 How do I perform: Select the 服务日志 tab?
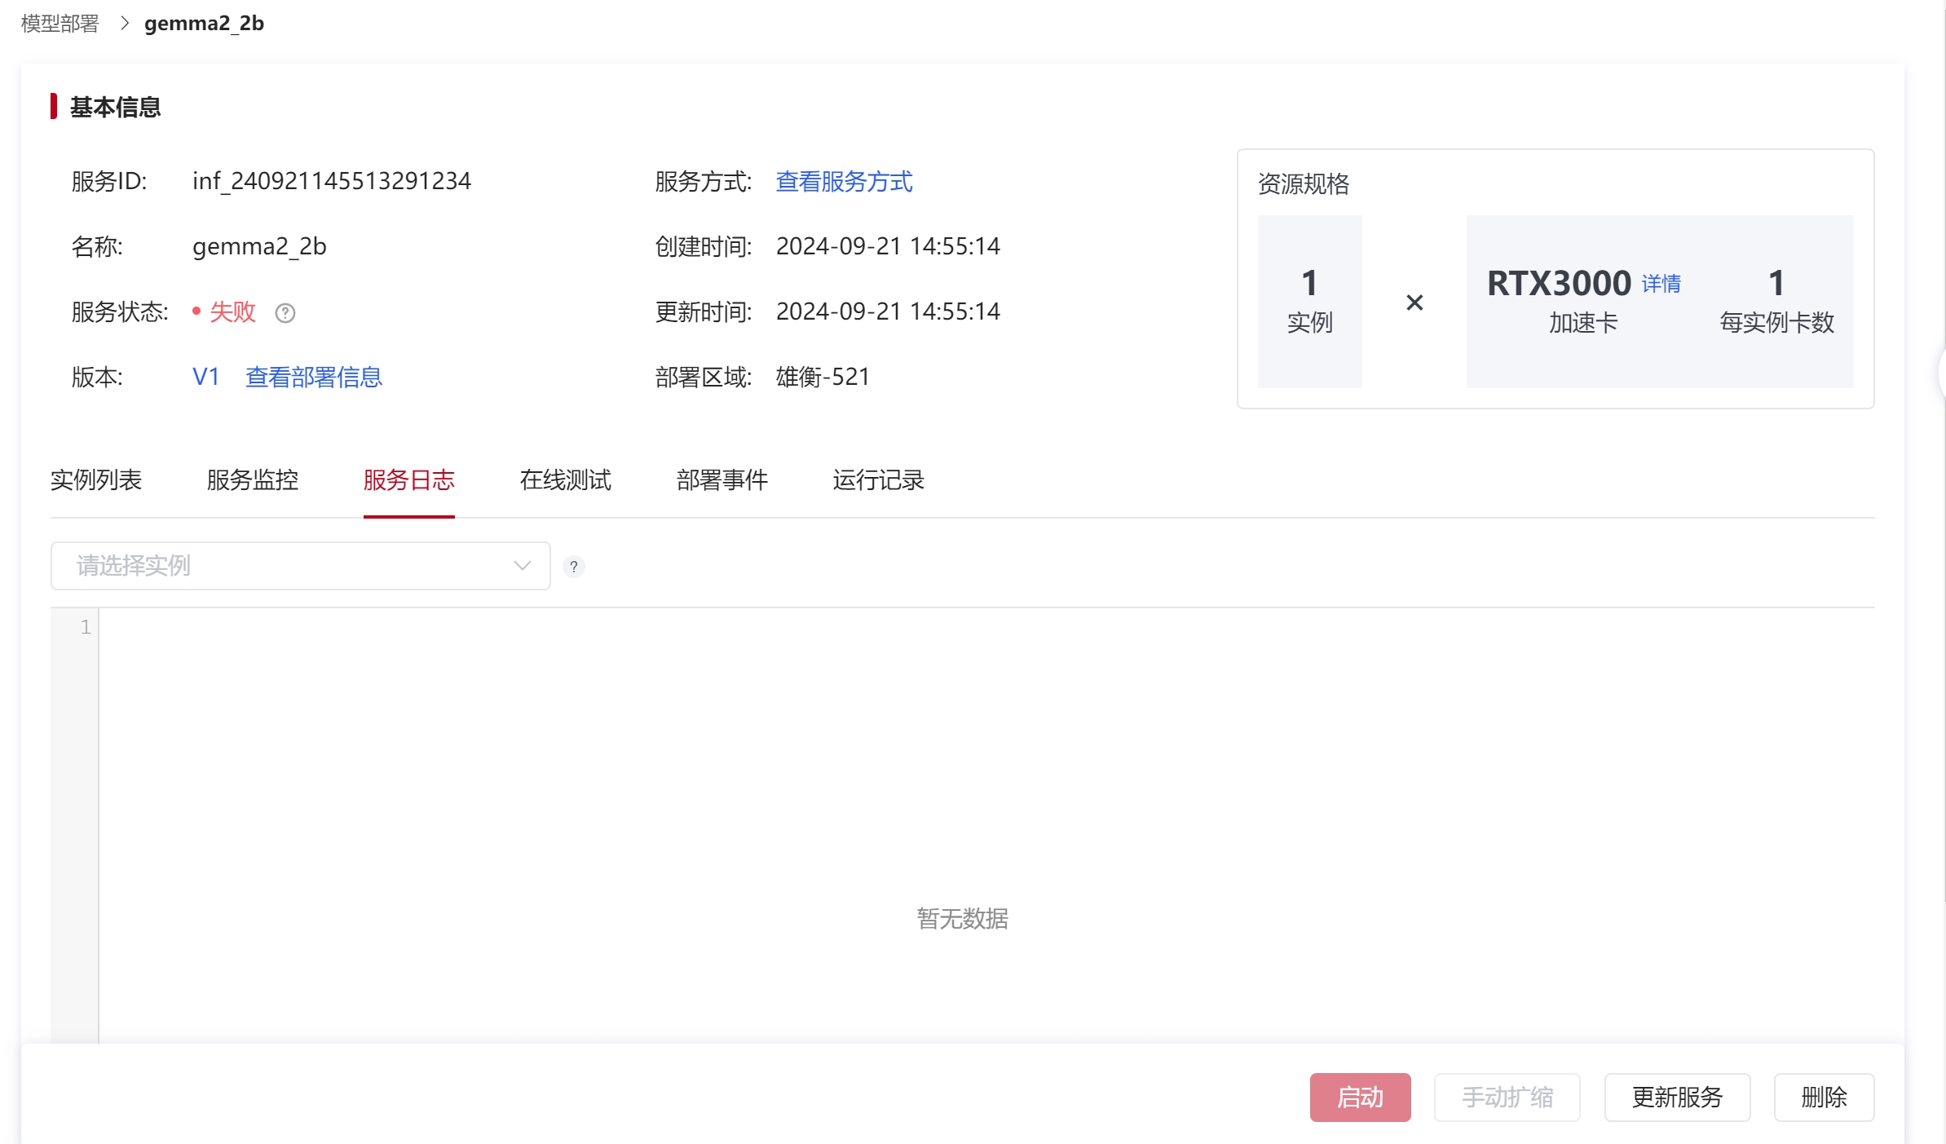click(x=408, y=479)
